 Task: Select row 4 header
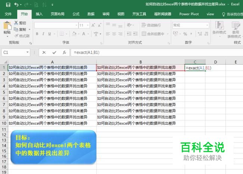click(x=4, y=86)
